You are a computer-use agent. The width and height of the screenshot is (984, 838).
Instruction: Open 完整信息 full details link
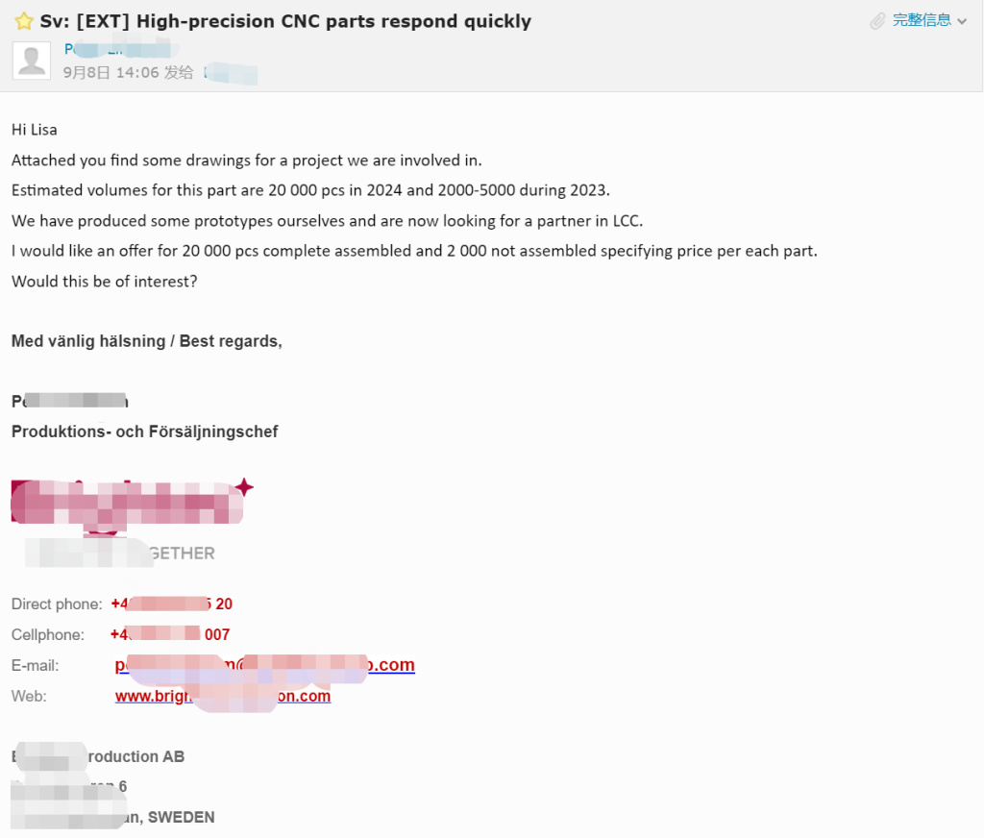(x=922, y=21)
